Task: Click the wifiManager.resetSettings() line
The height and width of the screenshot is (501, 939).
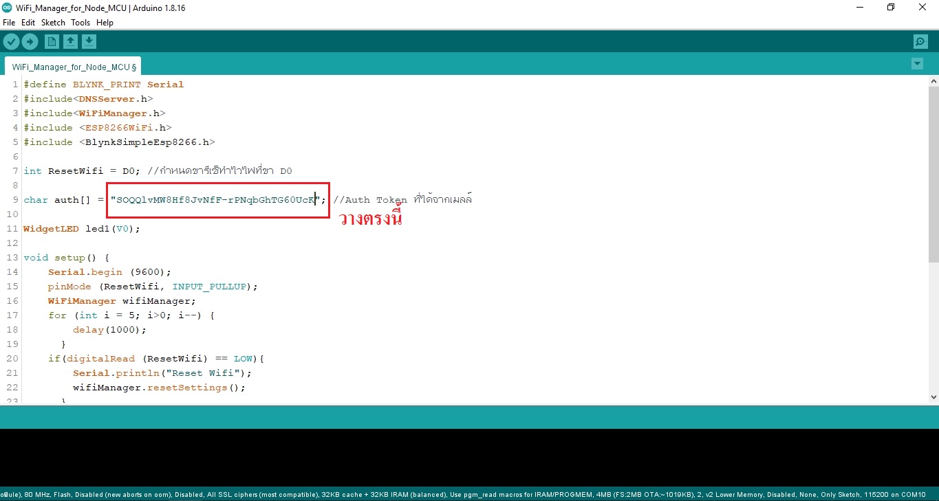Action: pos(159,388)
